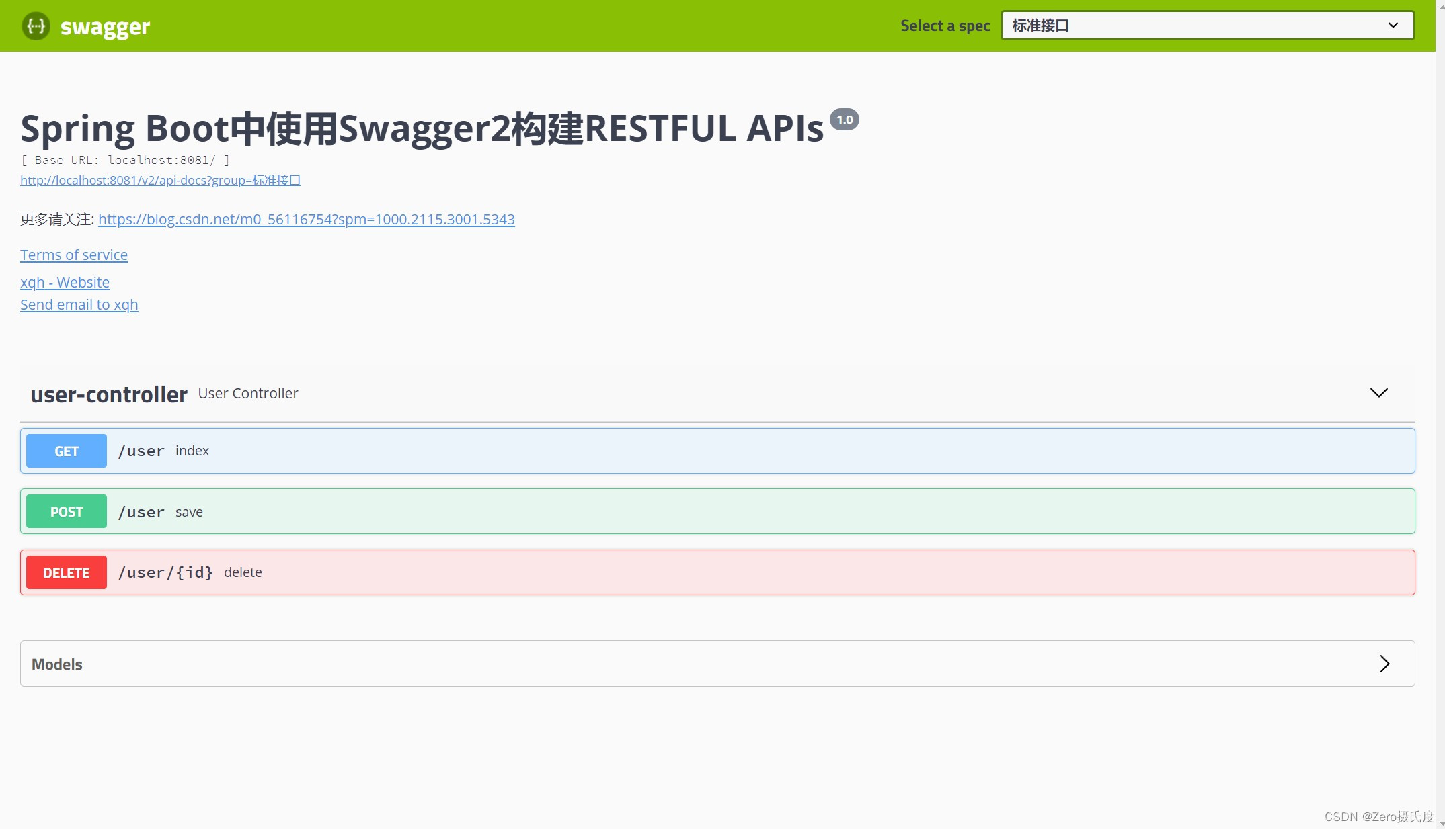Click the scrollbar down arrow
1445x829 pixels.
(1441, 823)
